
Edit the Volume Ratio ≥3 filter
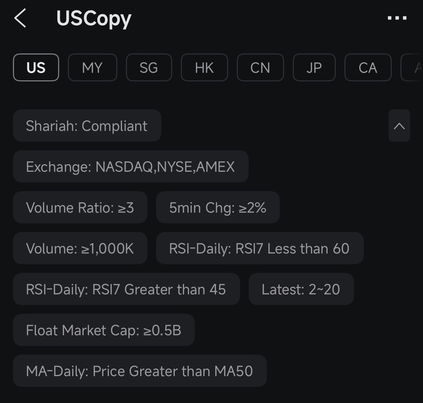pyautogui.click(x=80, y=207)
